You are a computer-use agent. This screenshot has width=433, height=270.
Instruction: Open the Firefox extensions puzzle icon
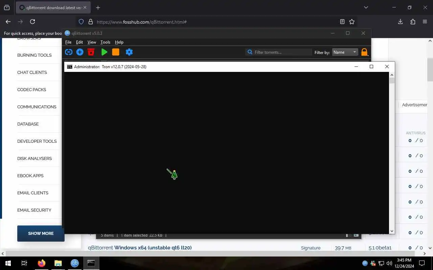coord(413,22)
